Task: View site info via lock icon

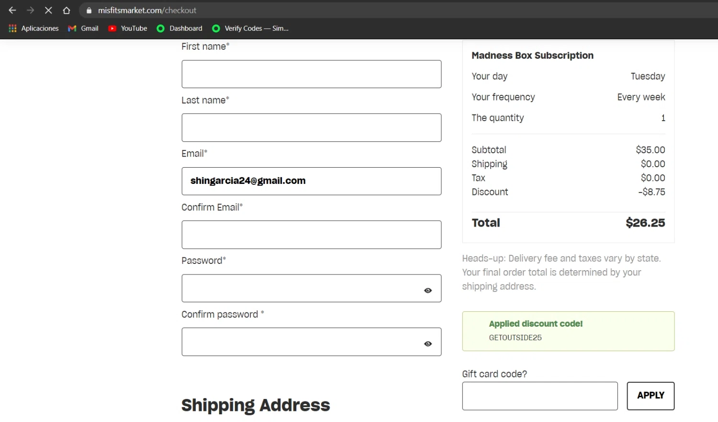Action: 89,10
